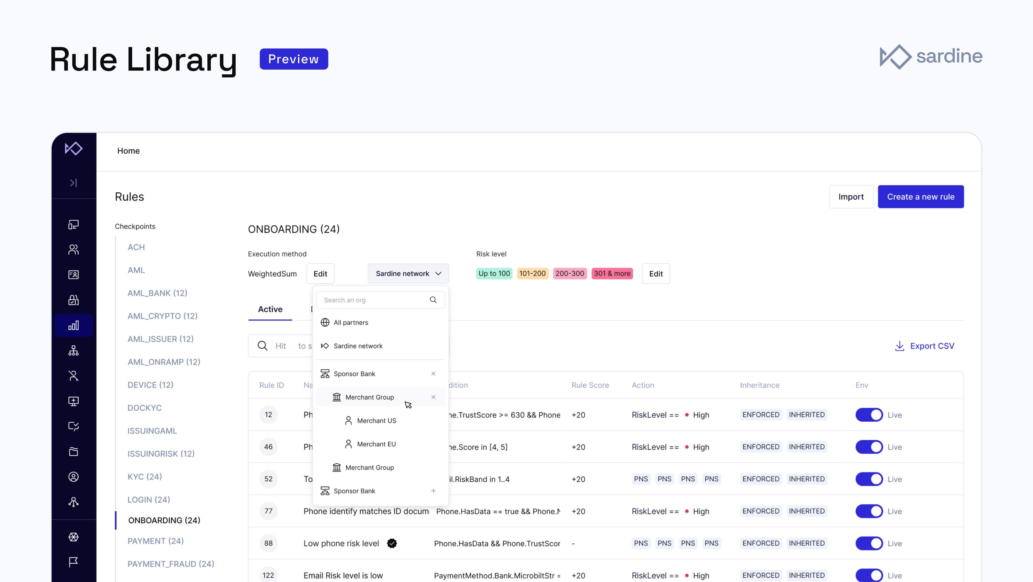This screenshot has width=1033, height=582.
Task: Export rules as CSV
Action: [x=925, y=346]
